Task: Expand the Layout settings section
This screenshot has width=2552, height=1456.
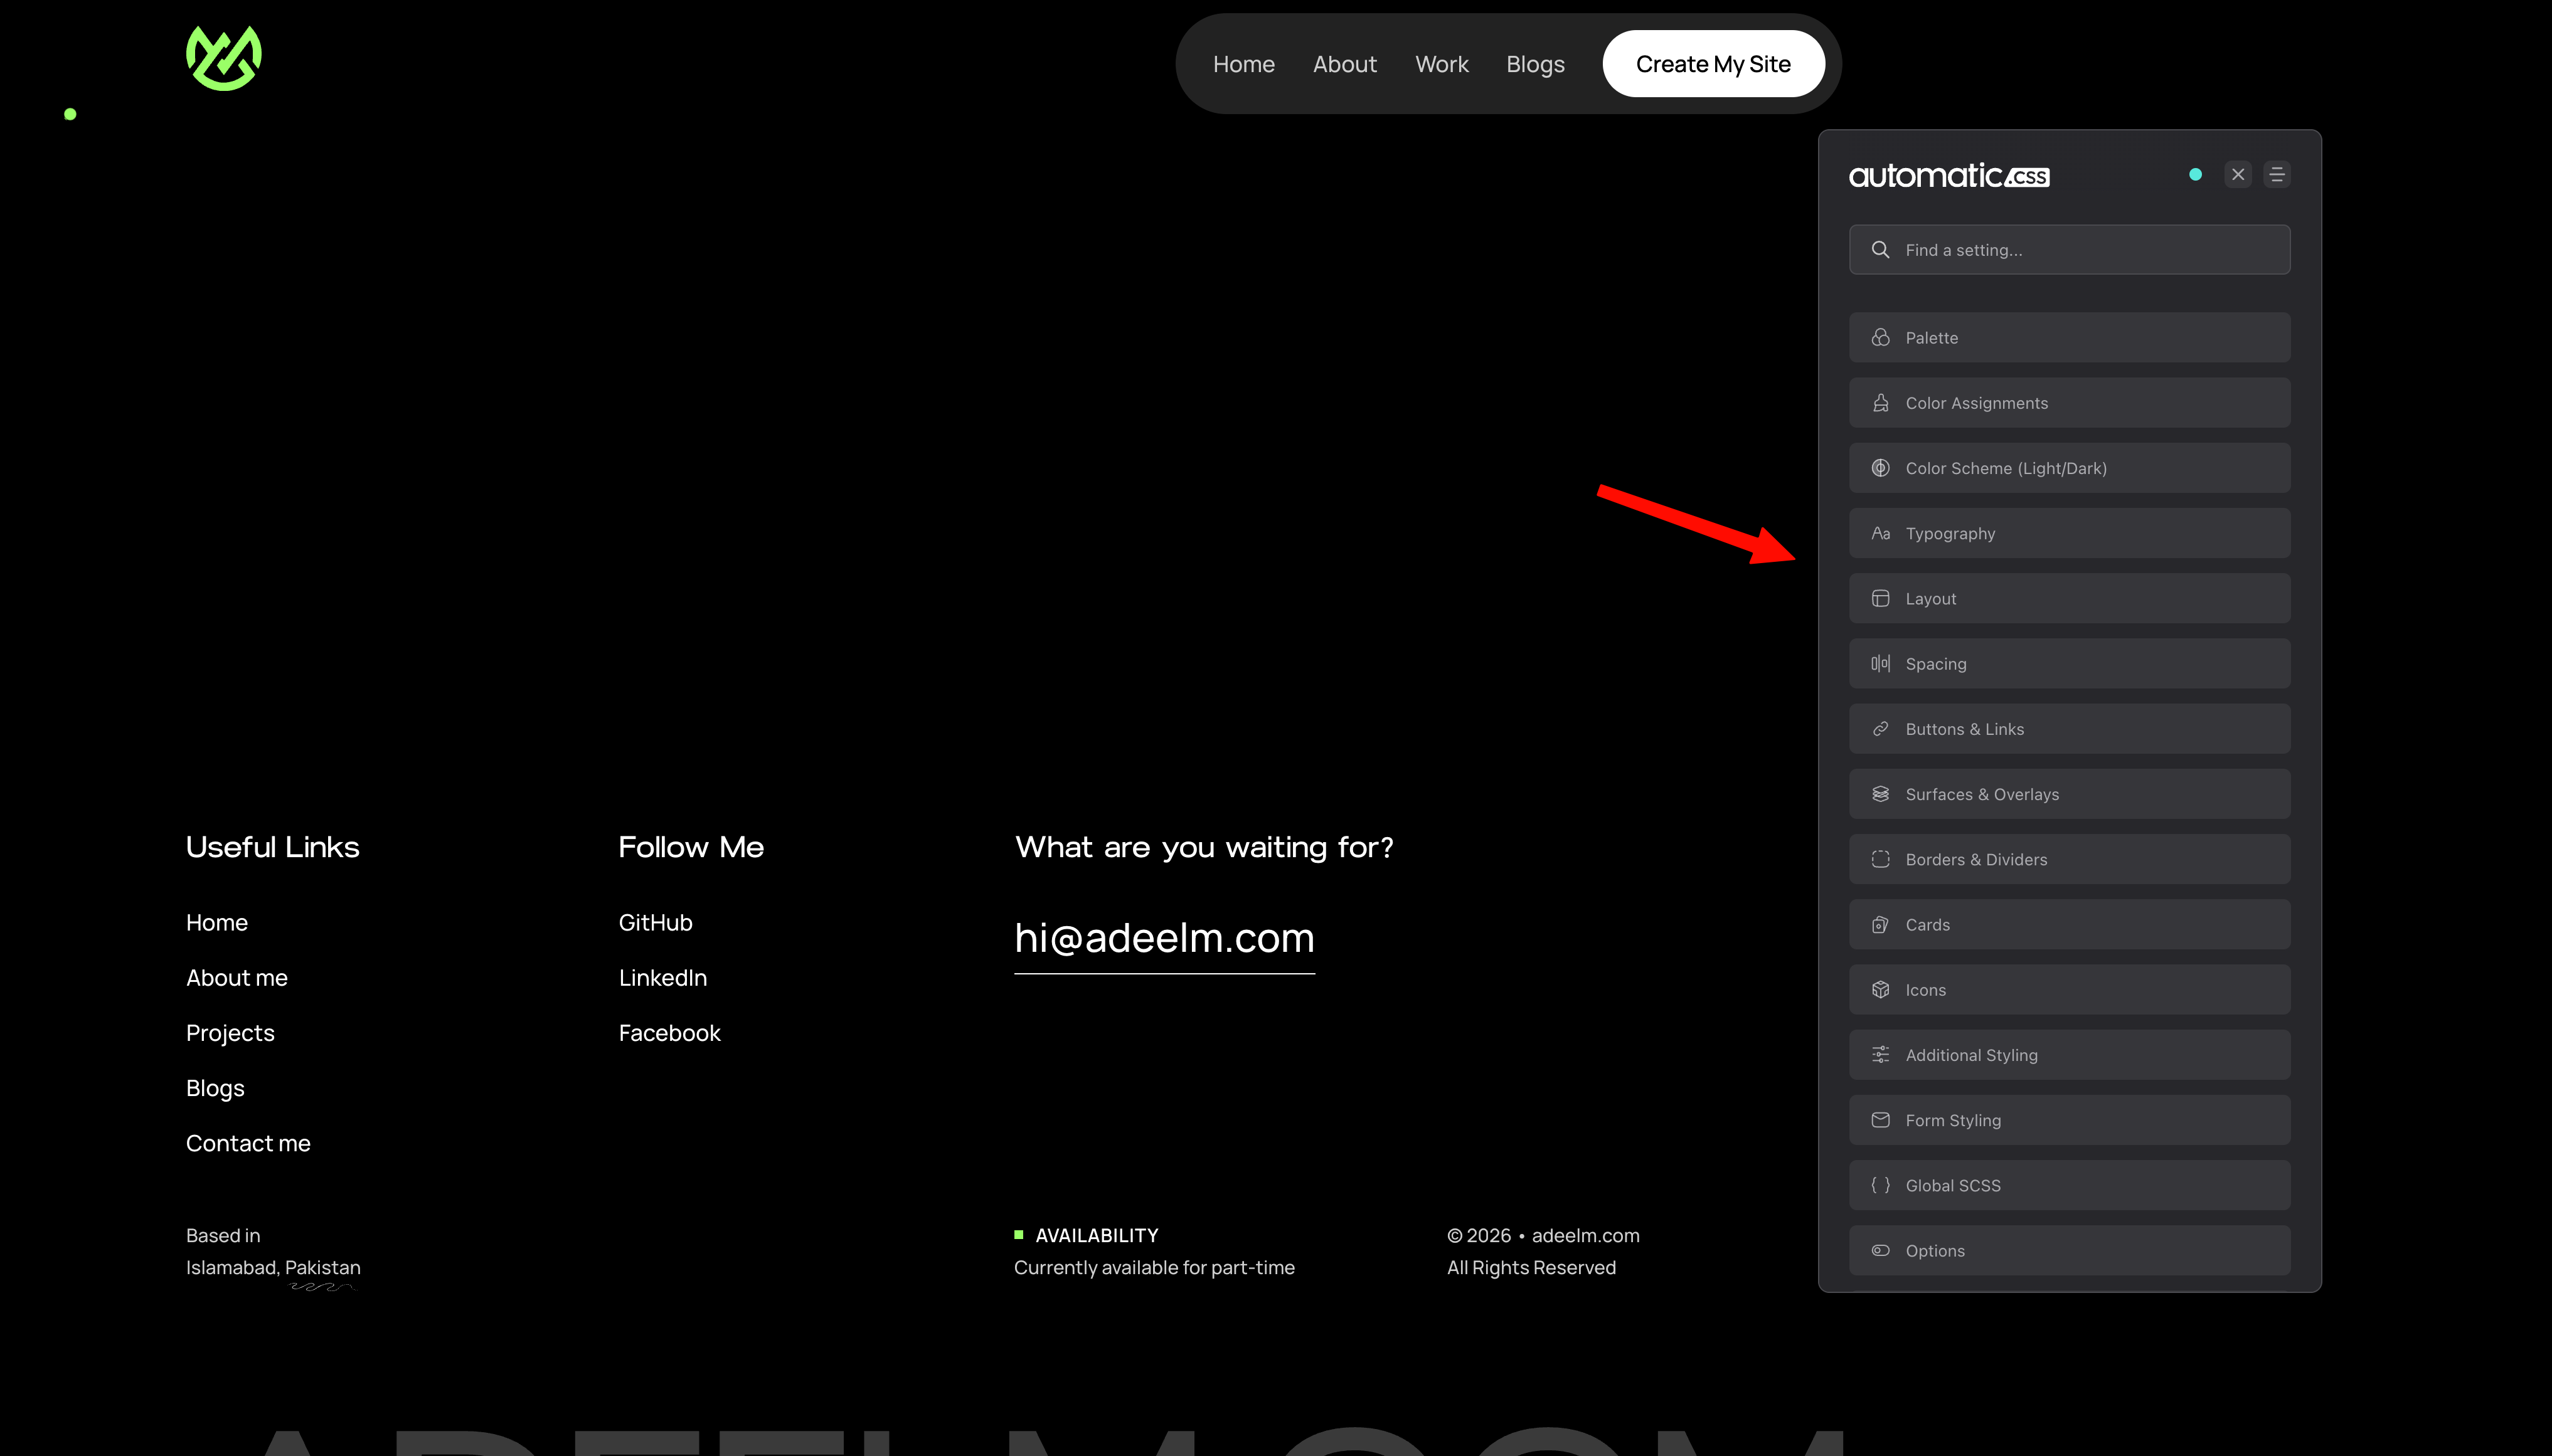Action: click(x=2069, y=599)
